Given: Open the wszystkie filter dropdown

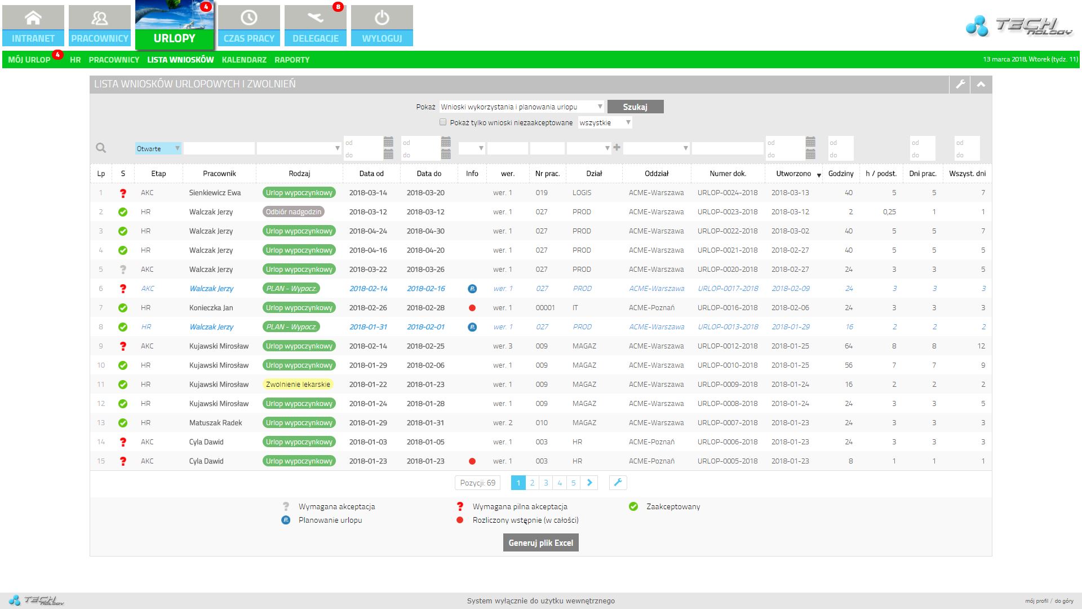Looking at the screenshot, I should (x=605, y=122).
